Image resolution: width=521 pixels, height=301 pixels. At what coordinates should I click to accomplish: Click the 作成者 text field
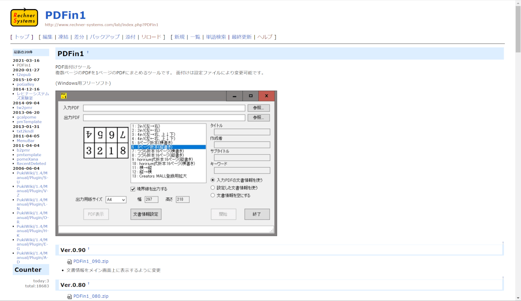point(242,145)
